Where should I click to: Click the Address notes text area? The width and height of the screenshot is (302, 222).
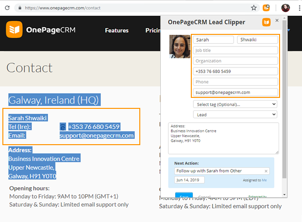click(223, 138)
